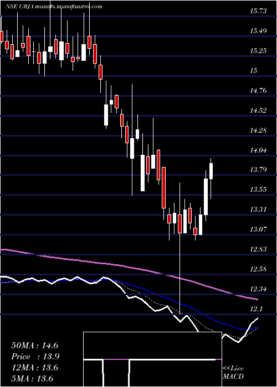The width and height of the screenshot is (277, 387).
Task: Click the 12.34 price axis label
Action: point(259,289)
